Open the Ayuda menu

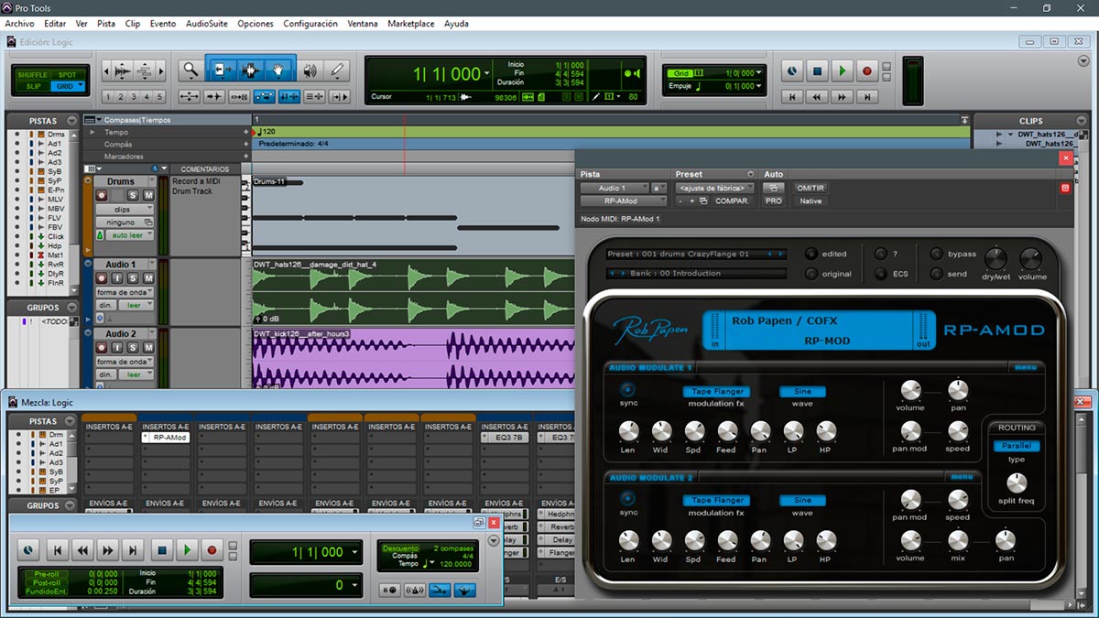point(457,24)
